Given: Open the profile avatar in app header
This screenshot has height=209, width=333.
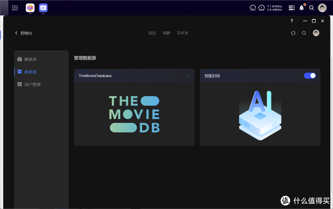Looking at the screenshot, I should 316,33.
